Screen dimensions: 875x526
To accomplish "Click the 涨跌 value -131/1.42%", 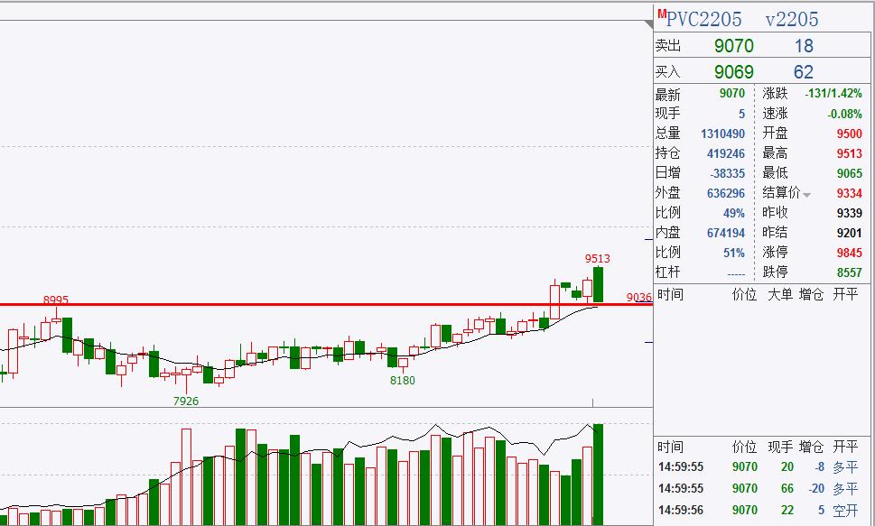I will 833,94.
